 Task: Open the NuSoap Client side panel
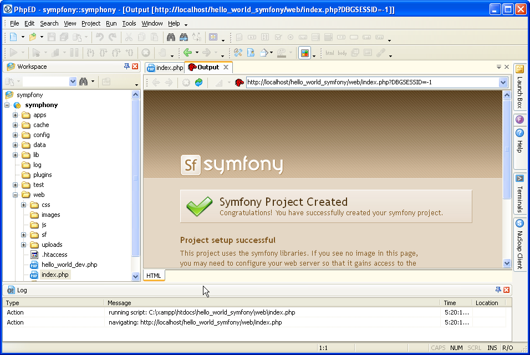tap(519, 244)
